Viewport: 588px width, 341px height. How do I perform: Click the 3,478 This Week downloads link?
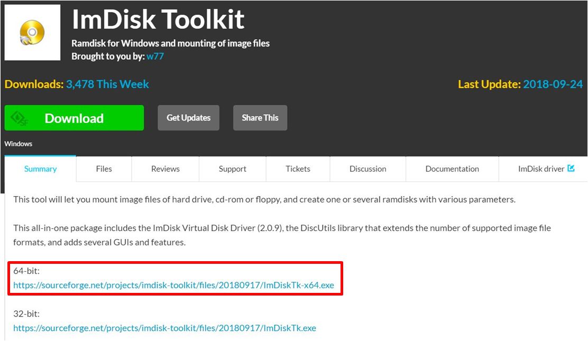click(107, 84)
